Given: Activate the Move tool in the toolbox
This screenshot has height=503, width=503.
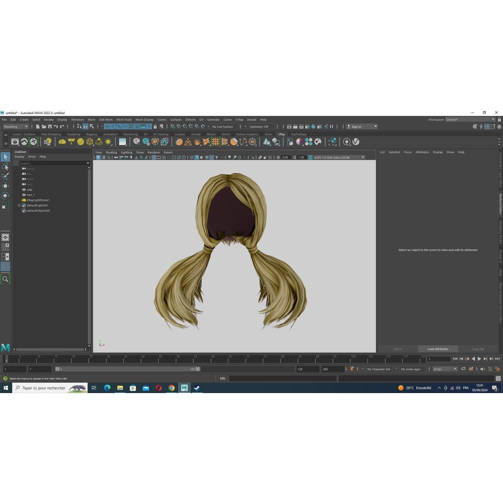Looking at the screenshot, I should [x=6, y=186].
